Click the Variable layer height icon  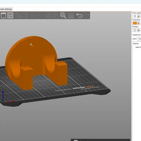[x=71, y=16]
